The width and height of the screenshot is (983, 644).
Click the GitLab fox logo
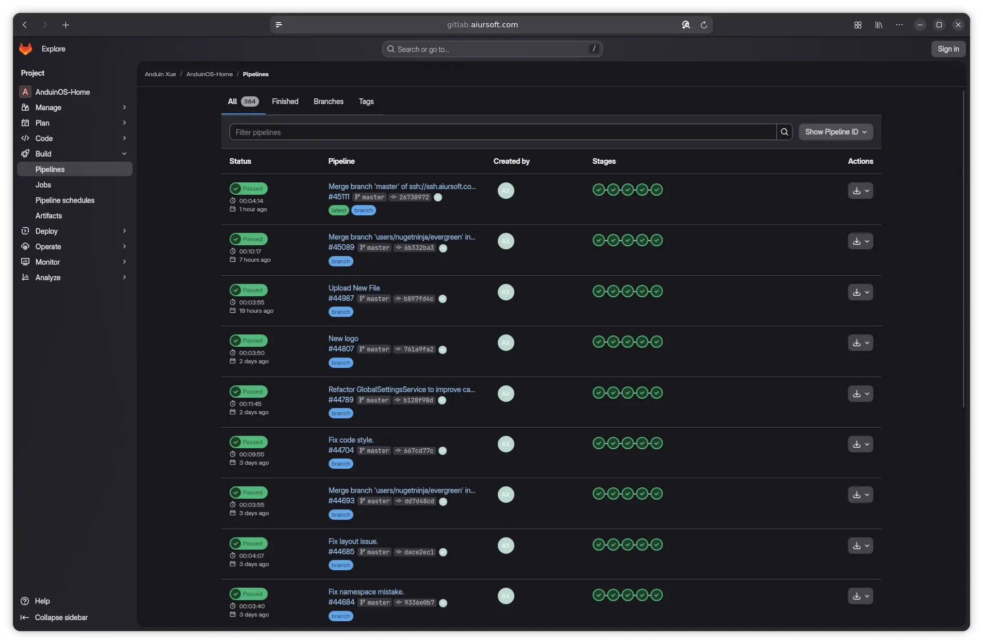point(25,49)
